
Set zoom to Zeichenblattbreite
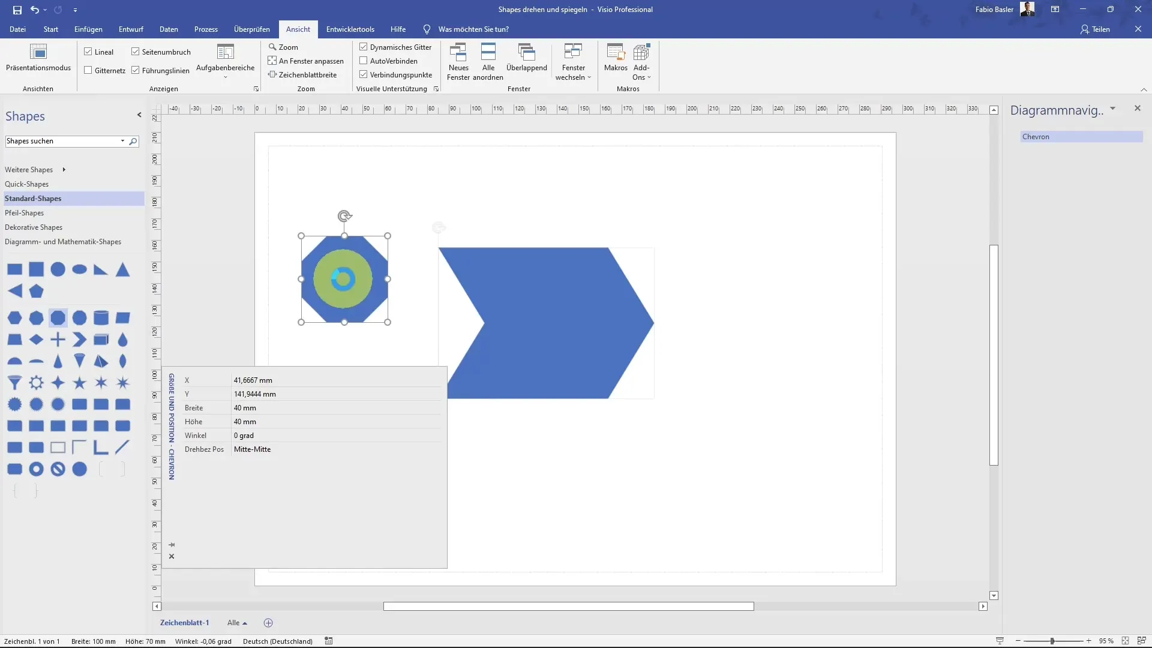click(302, 74)
